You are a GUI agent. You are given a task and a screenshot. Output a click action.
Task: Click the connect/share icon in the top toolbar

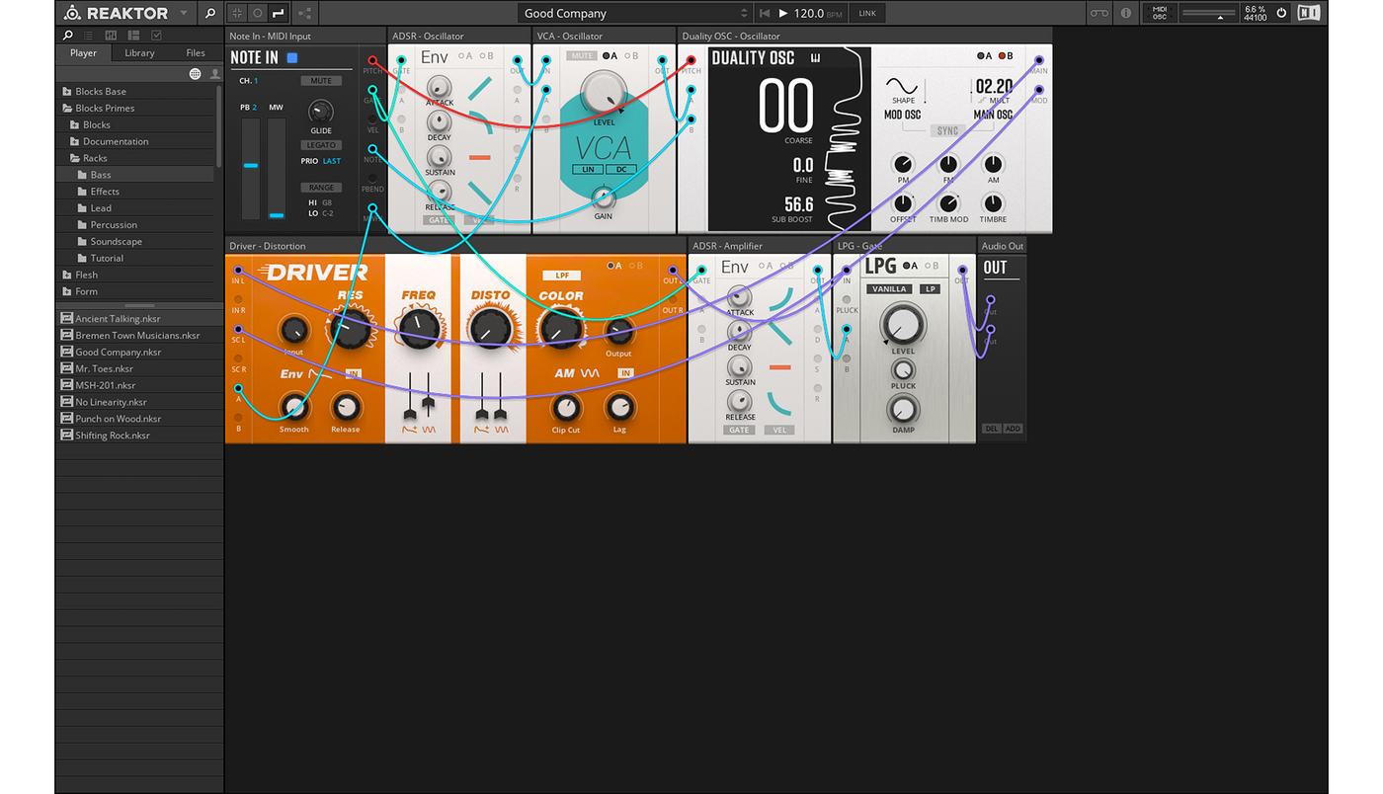pos(304,13)
